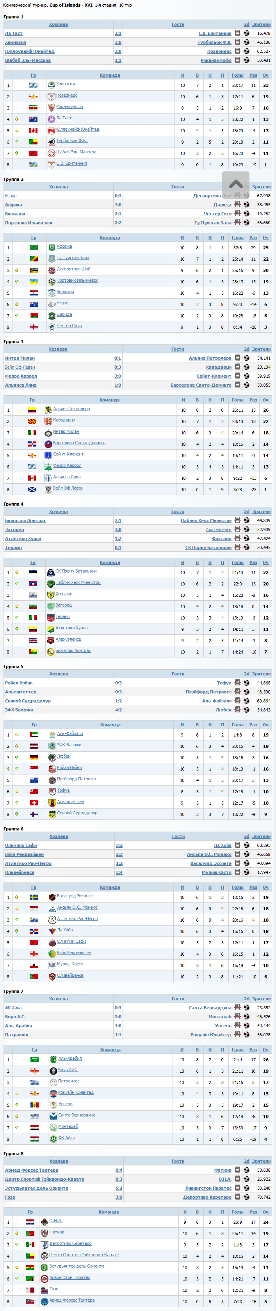Screen dimensions: 276x1311
Task: Open the 5:2 score link in Group 8
Action: [119, 1189]
